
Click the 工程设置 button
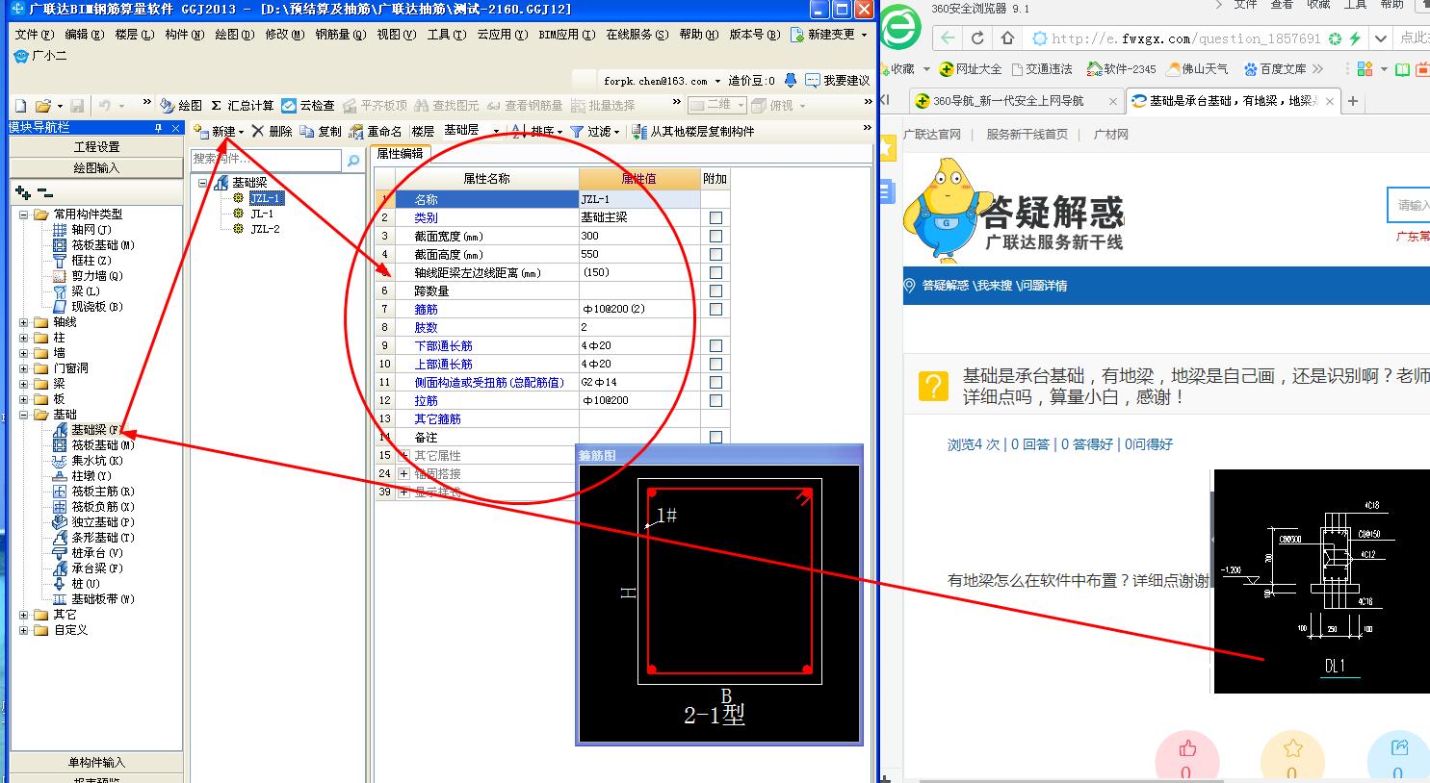[x=96, y=147]
